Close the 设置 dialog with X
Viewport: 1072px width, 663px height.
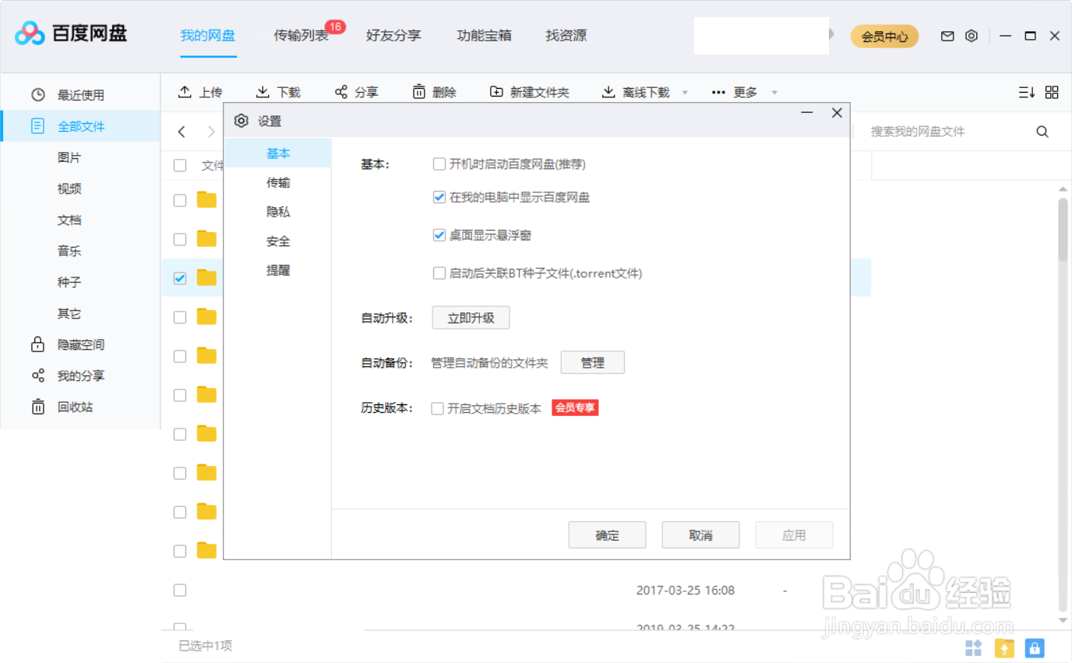(x=837, y=113)
